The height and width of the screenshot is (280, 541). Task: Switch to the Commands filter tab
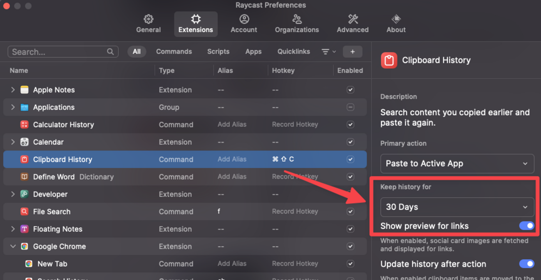[x=174, y=52]
